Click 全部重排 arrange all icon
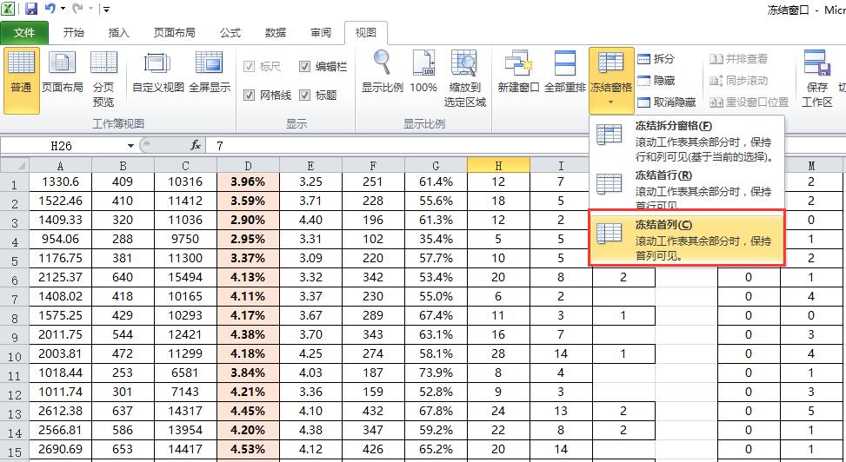The width and height of the screenshot is (846, 462). [x=565, y=73]
